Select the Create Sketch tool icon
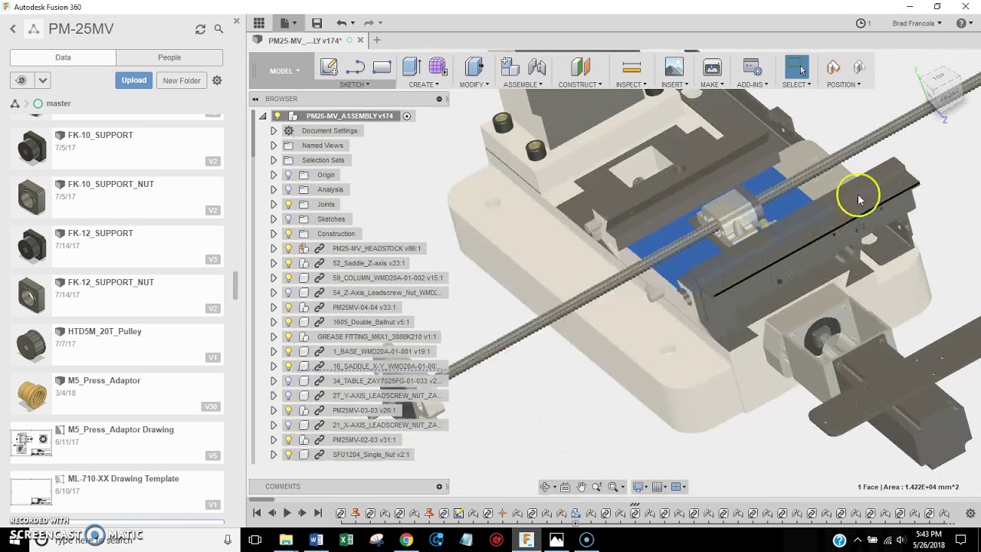Viewport: 981px width, 552px height. (330, 67)
